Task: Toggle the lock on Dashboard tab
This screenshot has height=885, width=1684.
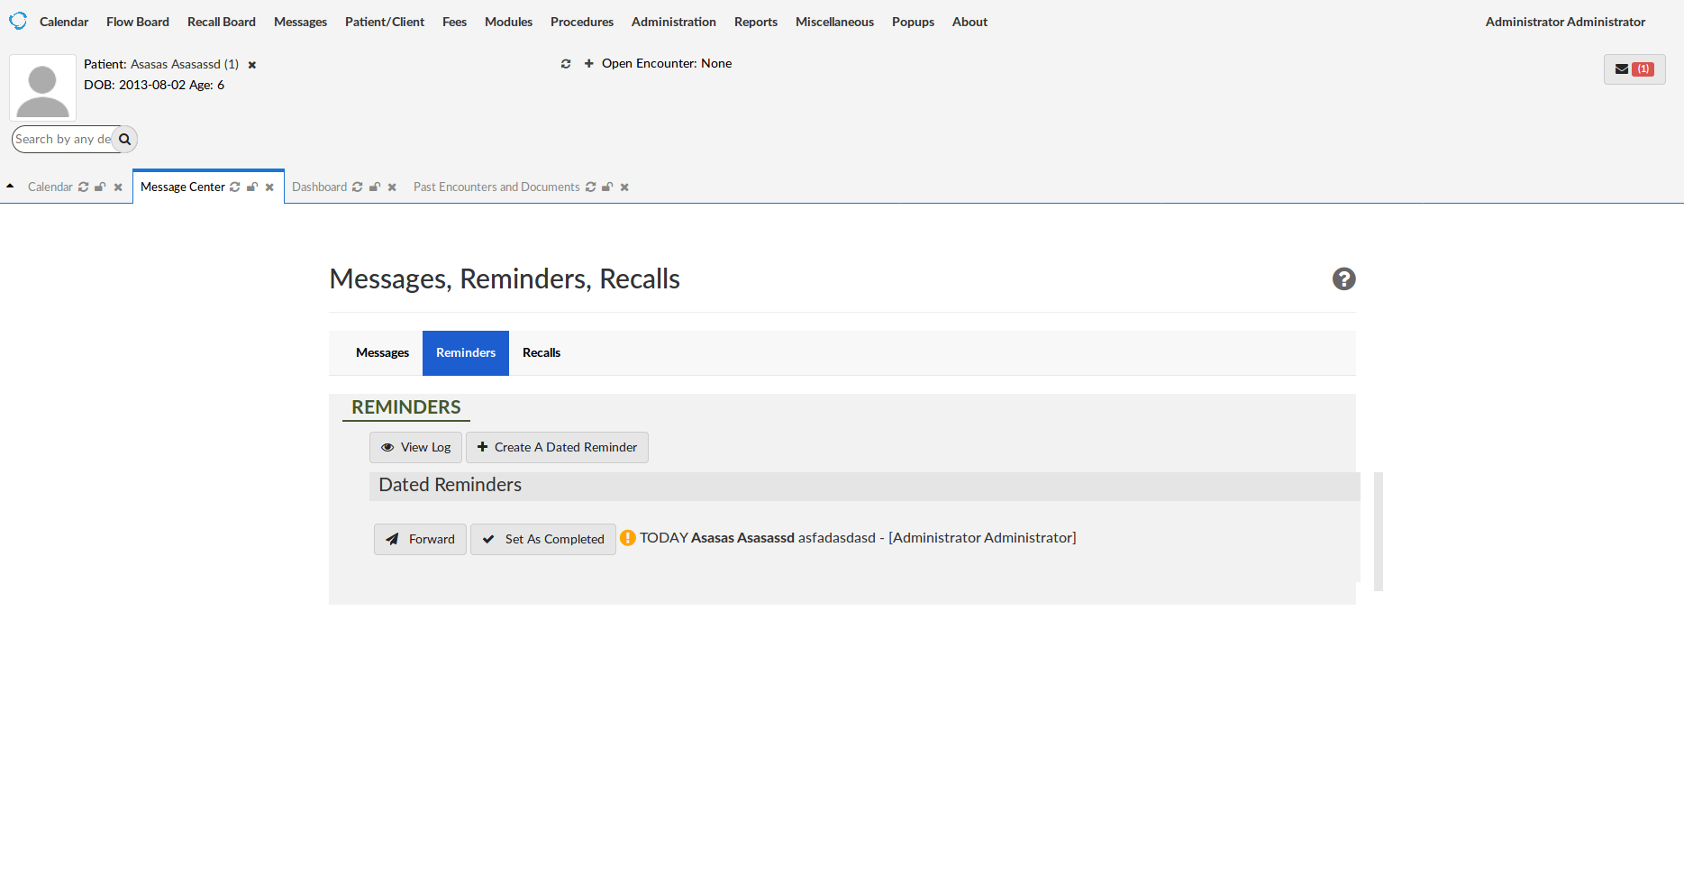Action: [375, 187]
